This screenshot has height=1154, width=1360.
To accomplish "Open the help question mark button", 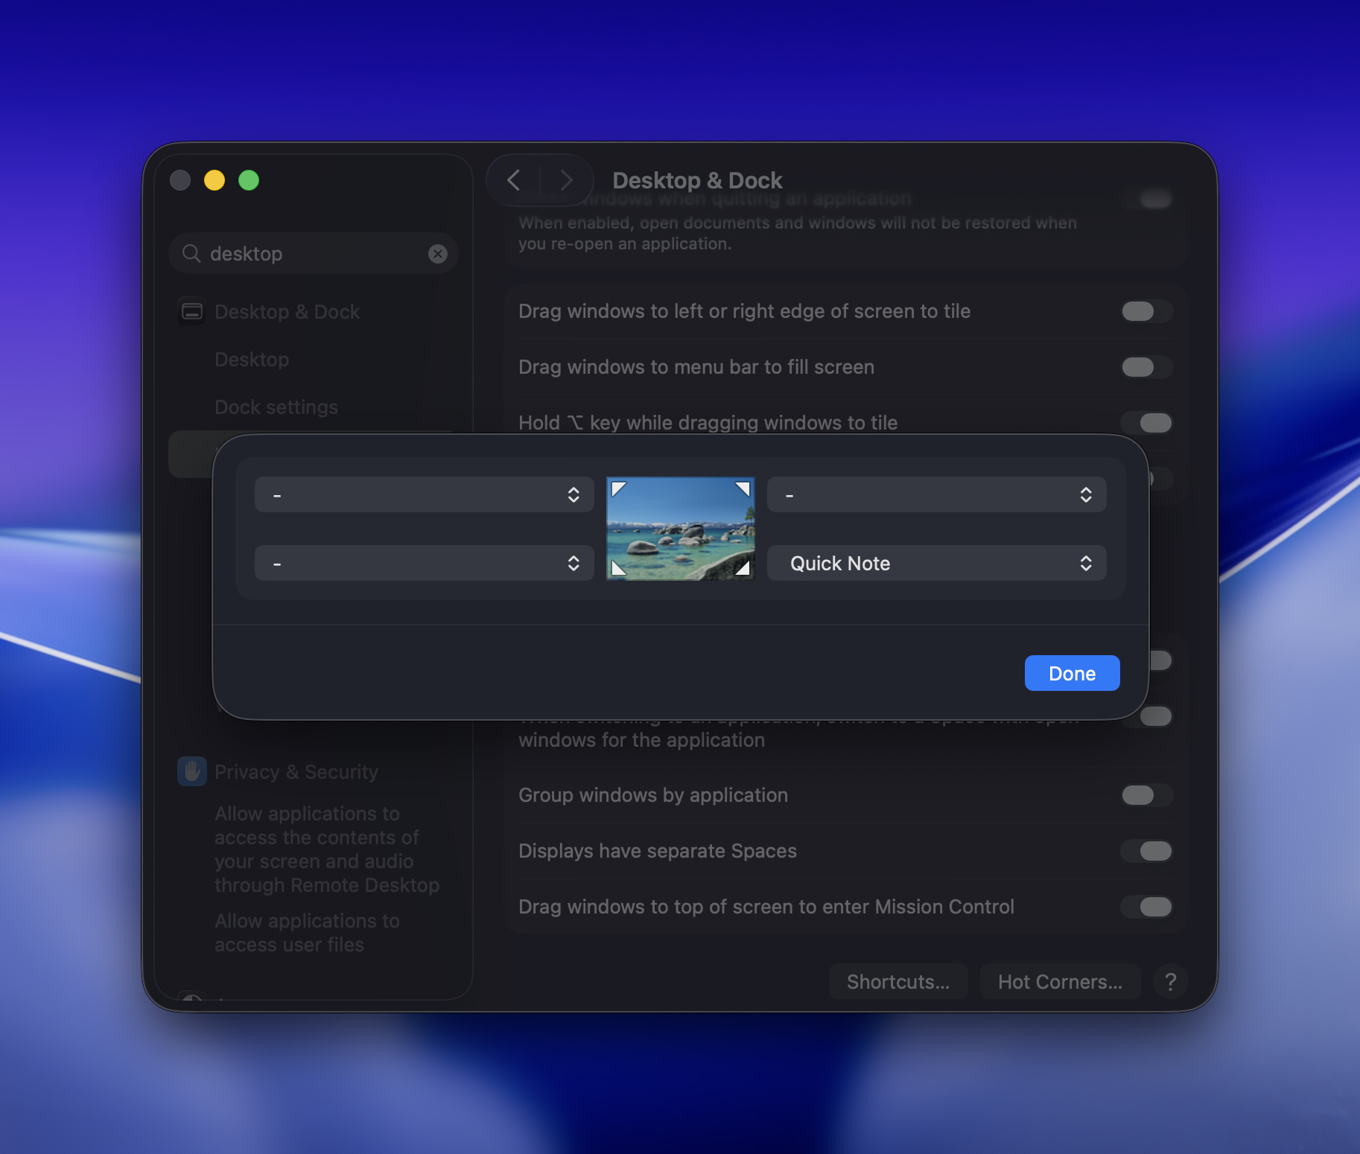I will [x=1170, y=982].
